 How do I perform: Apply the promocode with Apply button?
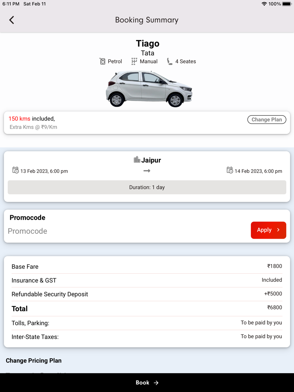pyautogui.click(x=268, y=230)
